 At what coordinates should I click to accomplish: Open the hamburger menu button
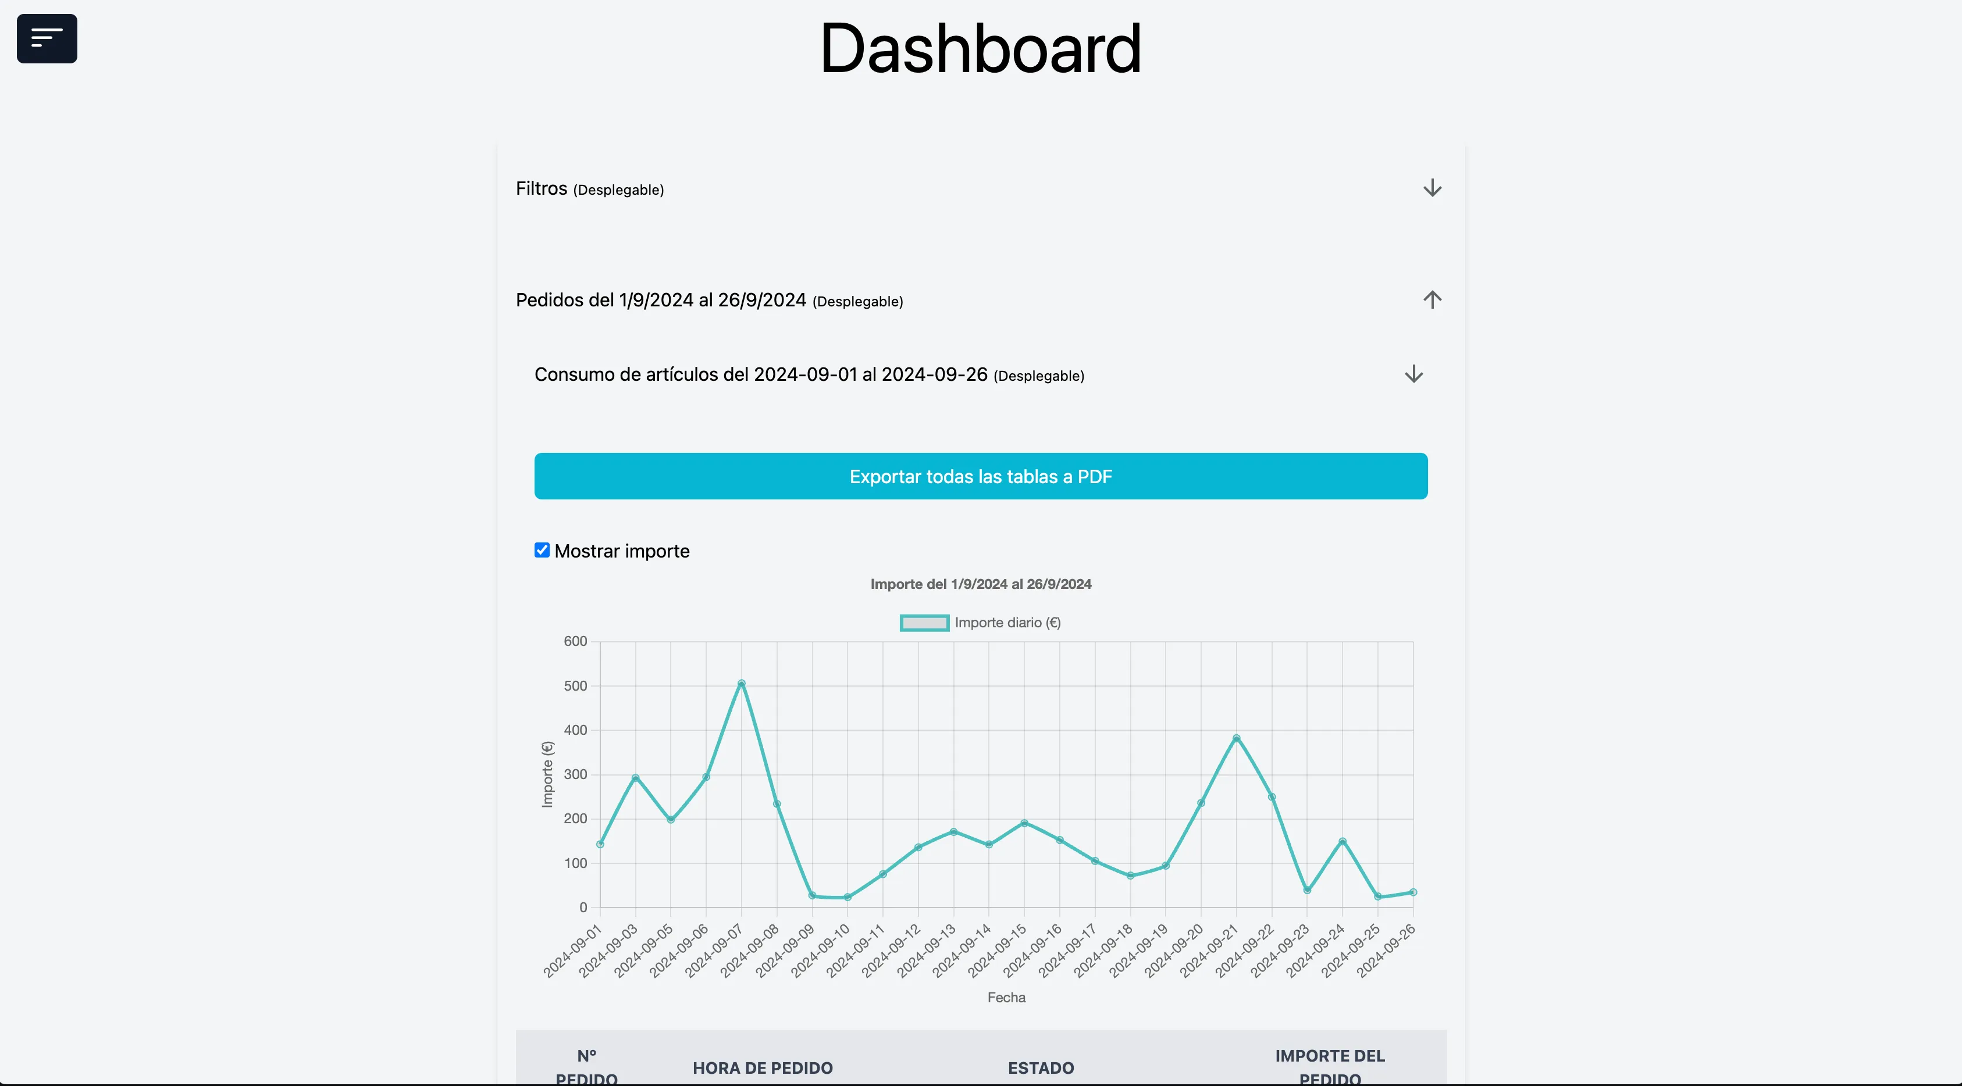[47, 38]
